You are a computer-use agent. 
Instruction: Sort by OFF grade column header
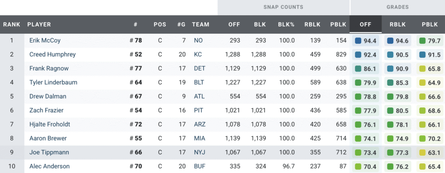[x=365, y=25]
